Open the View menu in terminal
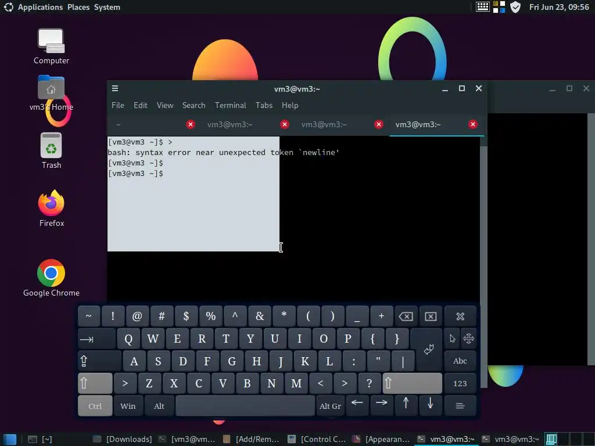 tap(165, 106)
